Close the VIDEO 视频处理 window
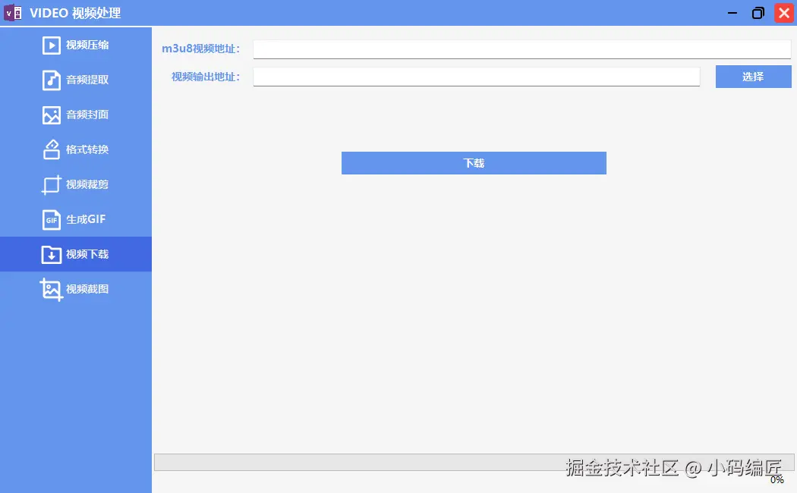Viewport: 797px width, 493px height. [x=784, y=13]
